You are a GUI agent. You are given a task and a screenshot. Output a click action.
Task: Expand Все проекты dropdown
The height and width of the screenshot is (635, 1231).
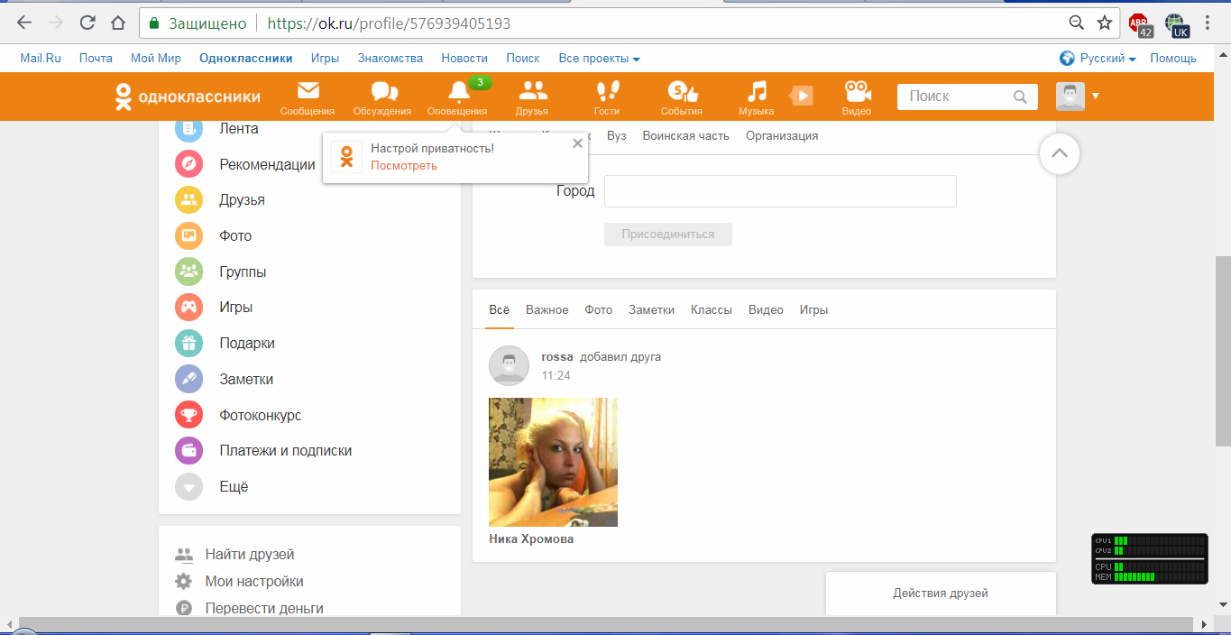click(599, 58)
